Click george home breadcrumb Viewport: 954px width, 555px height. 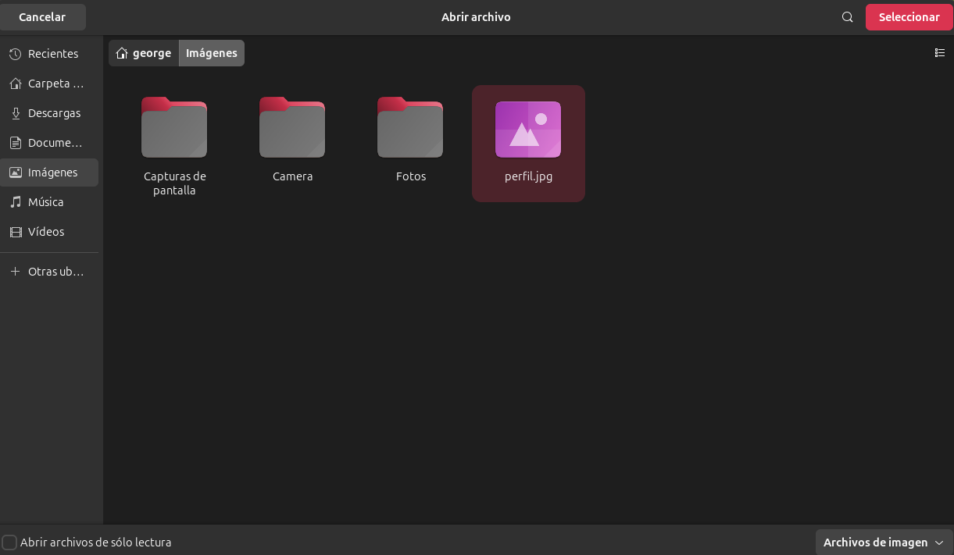144,53
